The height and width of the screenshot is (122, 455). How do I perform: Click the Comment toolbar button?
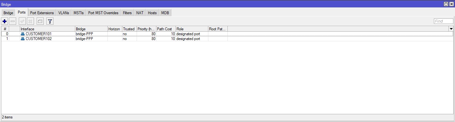click(x=40, y=21)
